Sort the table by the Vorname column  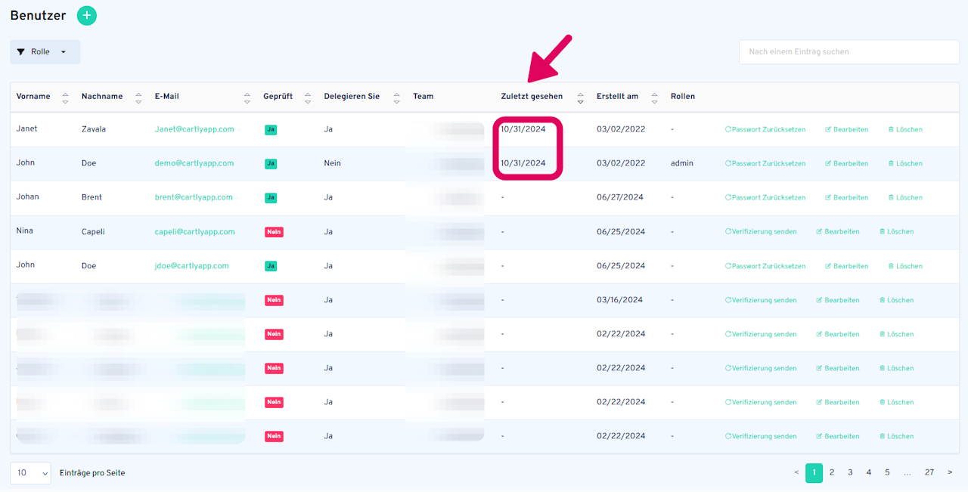pyautogui.click(x=65, y=97)
